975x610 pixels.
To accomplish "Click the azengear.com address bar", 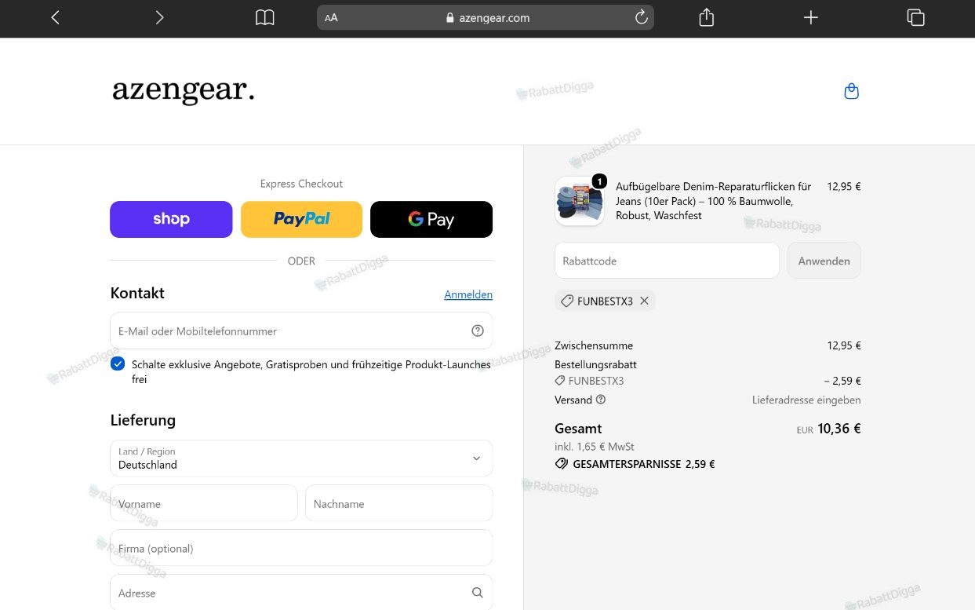I will coord(486,17).
